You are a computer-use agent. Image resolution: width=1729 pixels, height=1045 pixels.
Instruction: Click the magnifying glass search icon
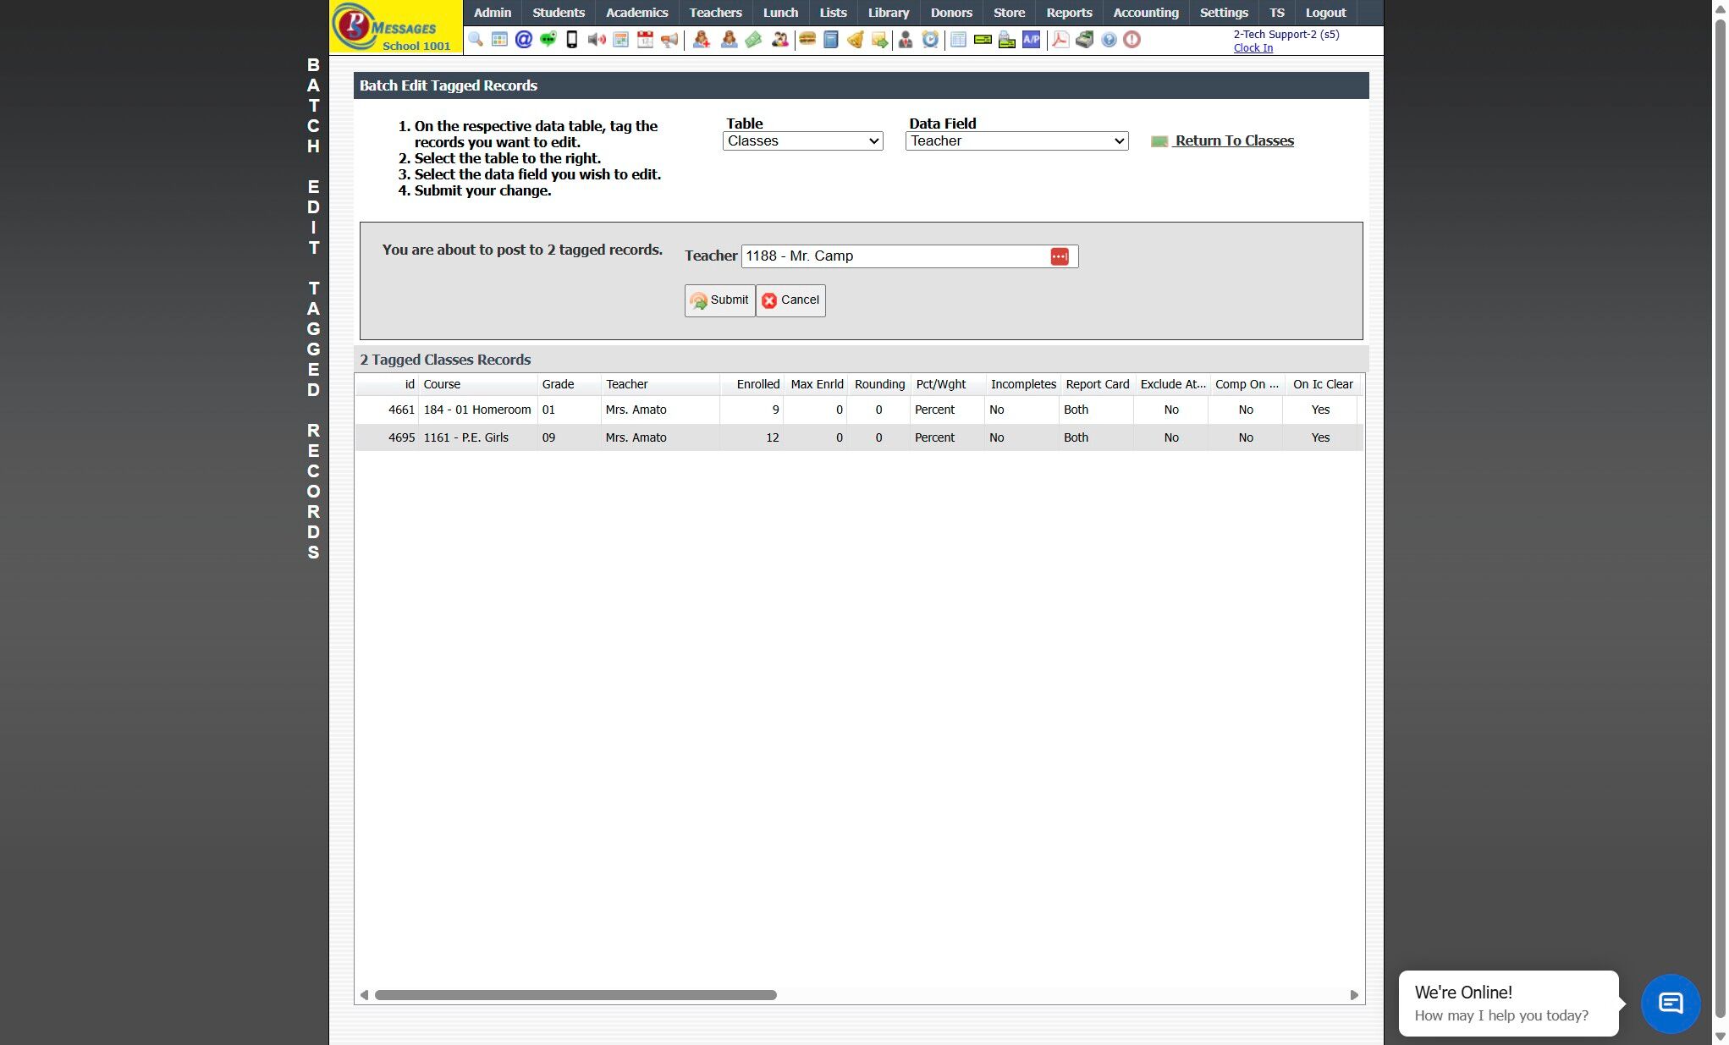[476, 40]
